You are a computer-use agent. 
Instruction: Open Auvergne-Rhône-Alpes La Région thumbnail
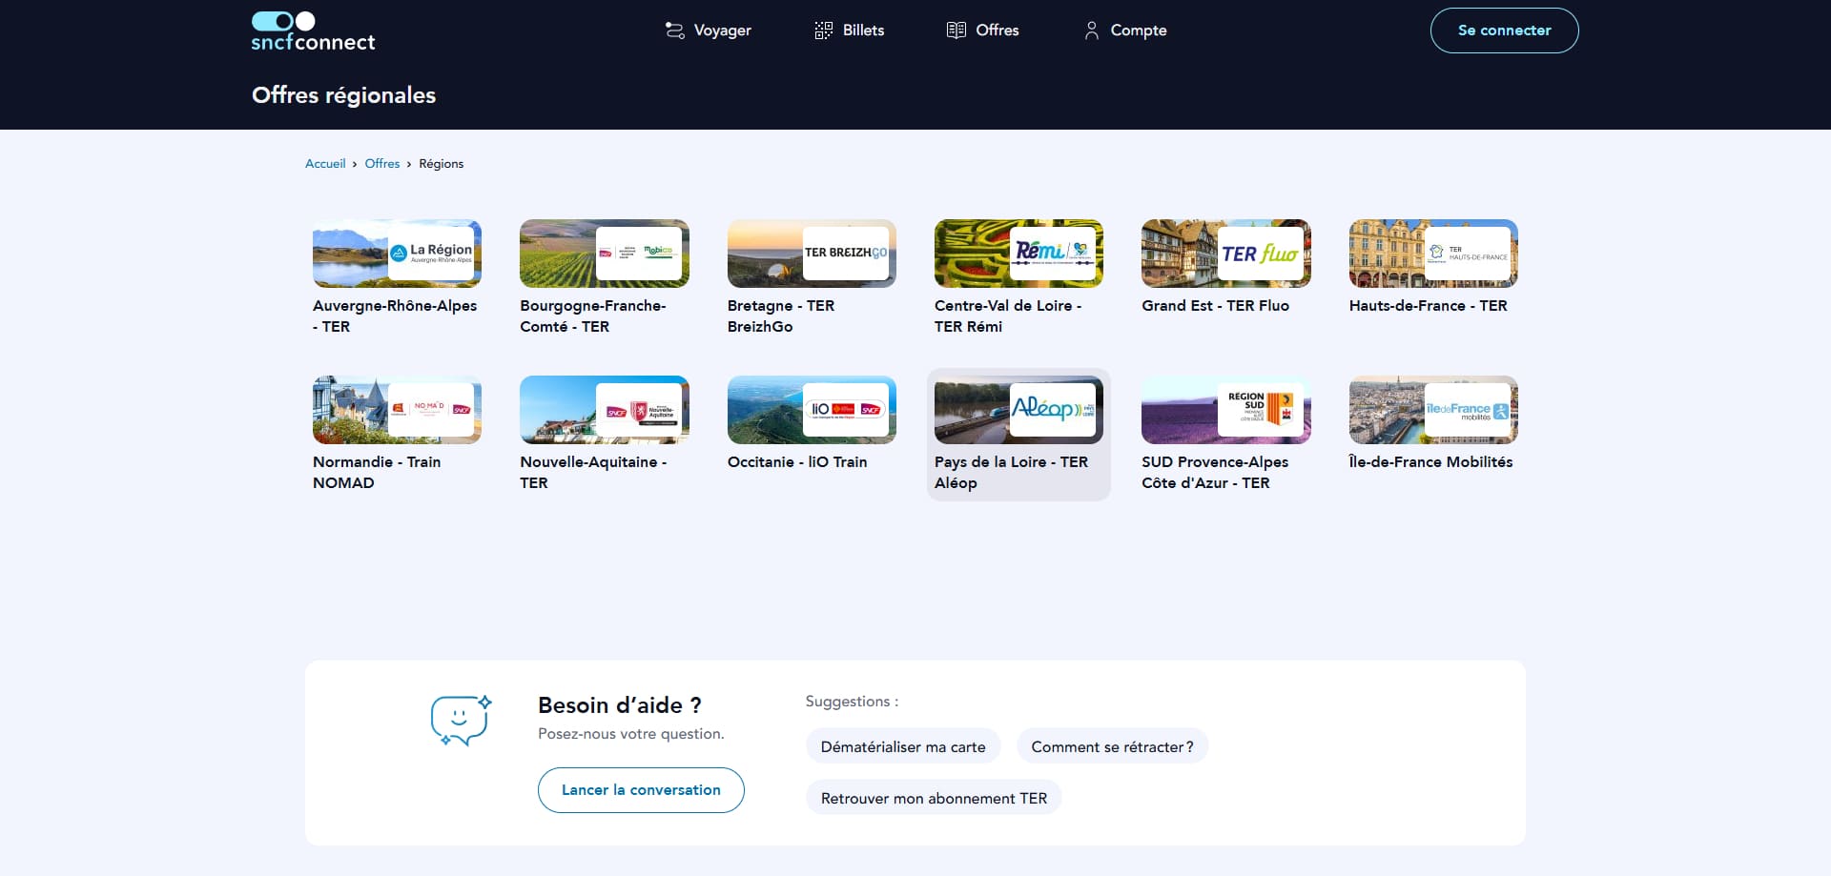tap(397, 254)
